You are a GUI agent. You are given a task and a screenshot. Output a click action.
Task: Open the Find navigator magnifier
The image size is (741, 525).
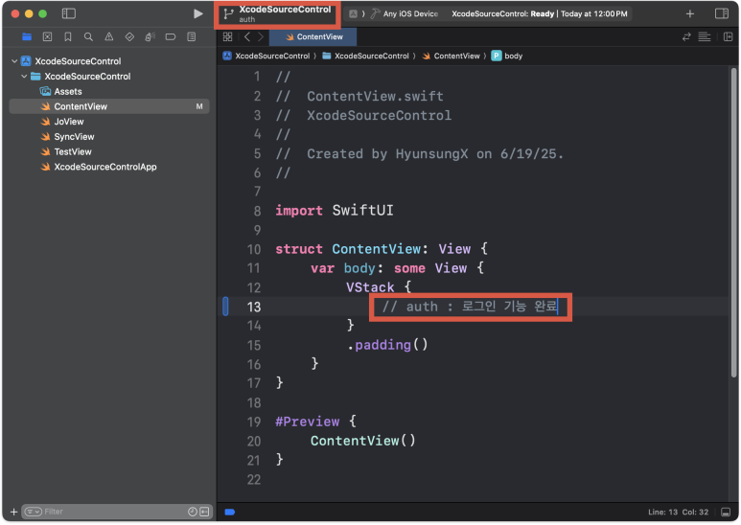pos(88,36)
